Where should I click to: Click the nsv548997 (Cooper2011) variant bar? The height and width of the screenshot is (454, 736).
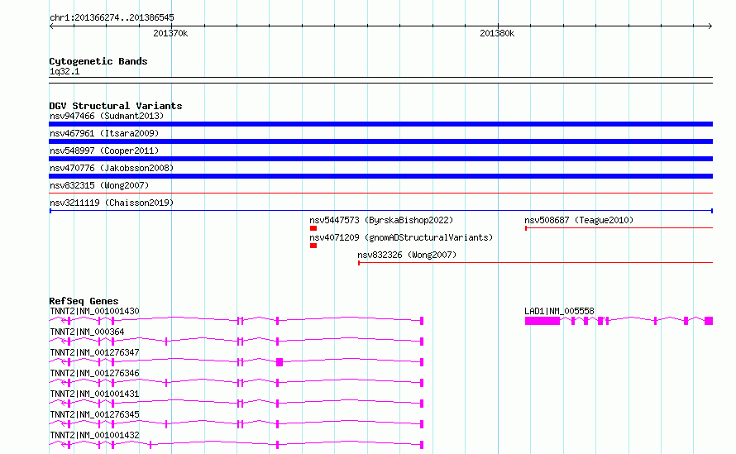click(380, 159)
